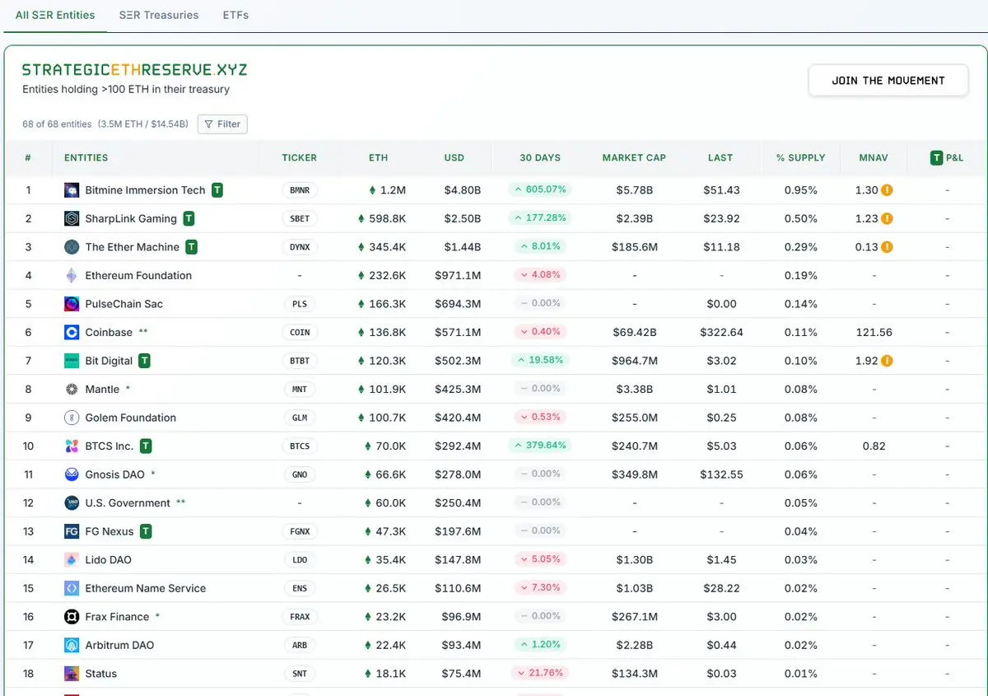The image size is (988, 696).
Task: Click the orange MNAV warning icon for Ether Machine
Action: click(888, 247)
